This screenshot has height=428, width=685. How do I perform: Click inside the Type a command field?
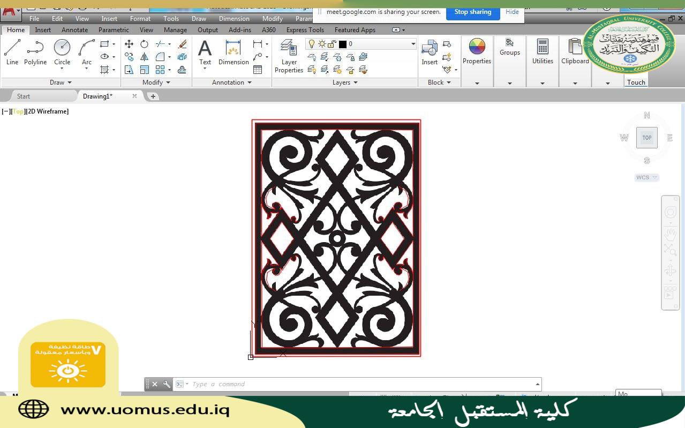pyautogui.click(x=321, y=384)
